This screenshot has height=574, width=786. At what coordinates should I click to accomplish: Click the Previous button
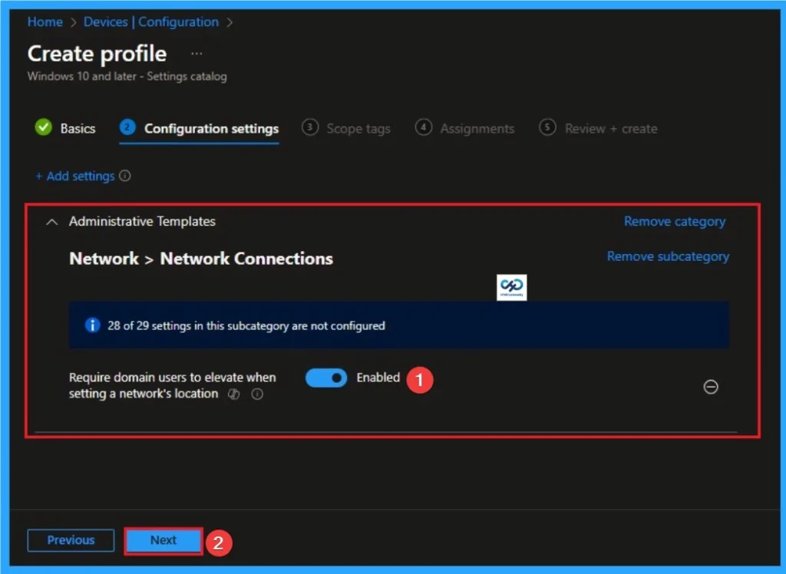pos(71,540)
